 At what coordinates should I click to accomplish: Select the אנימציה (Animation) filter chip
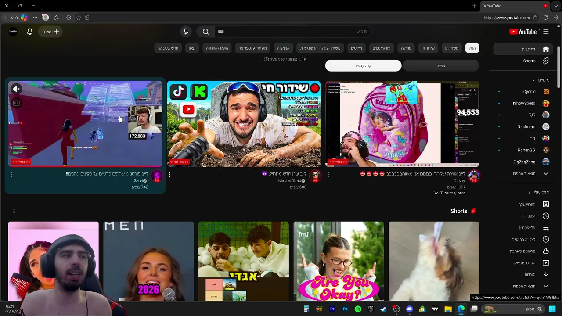point(283,48)
